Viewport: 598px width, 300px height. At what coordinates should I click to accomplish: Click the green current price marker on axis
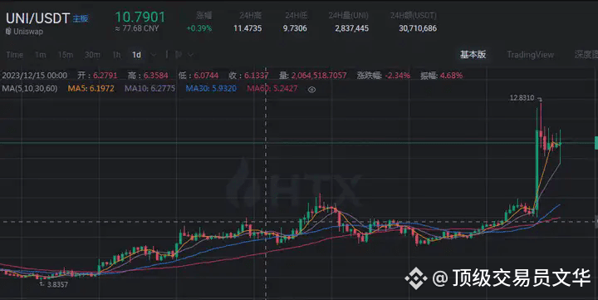596,143
